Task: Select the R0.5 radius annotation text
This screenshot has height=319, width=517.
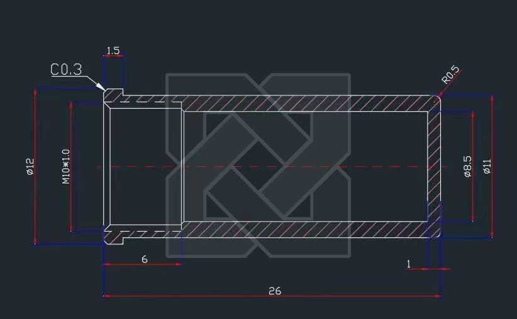Action: coord(451,75)
